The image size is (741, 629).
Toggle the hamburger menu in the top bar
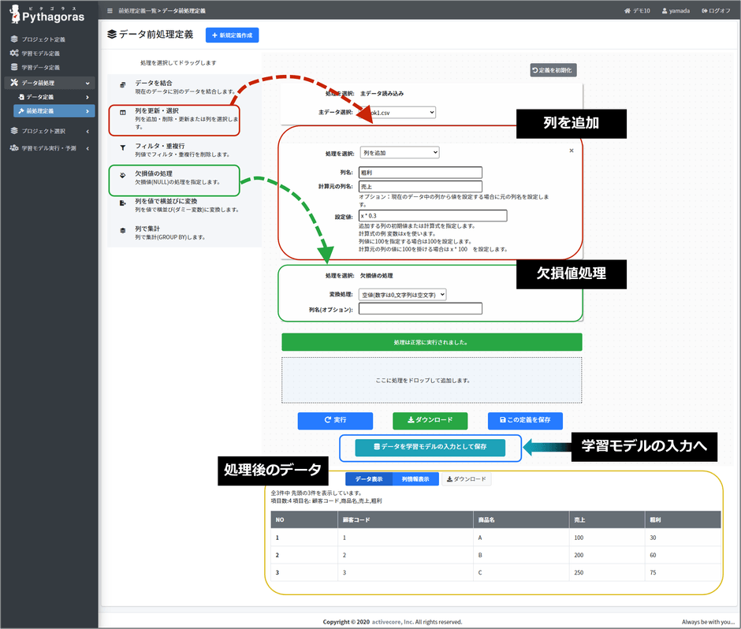[x=109, y=11]
